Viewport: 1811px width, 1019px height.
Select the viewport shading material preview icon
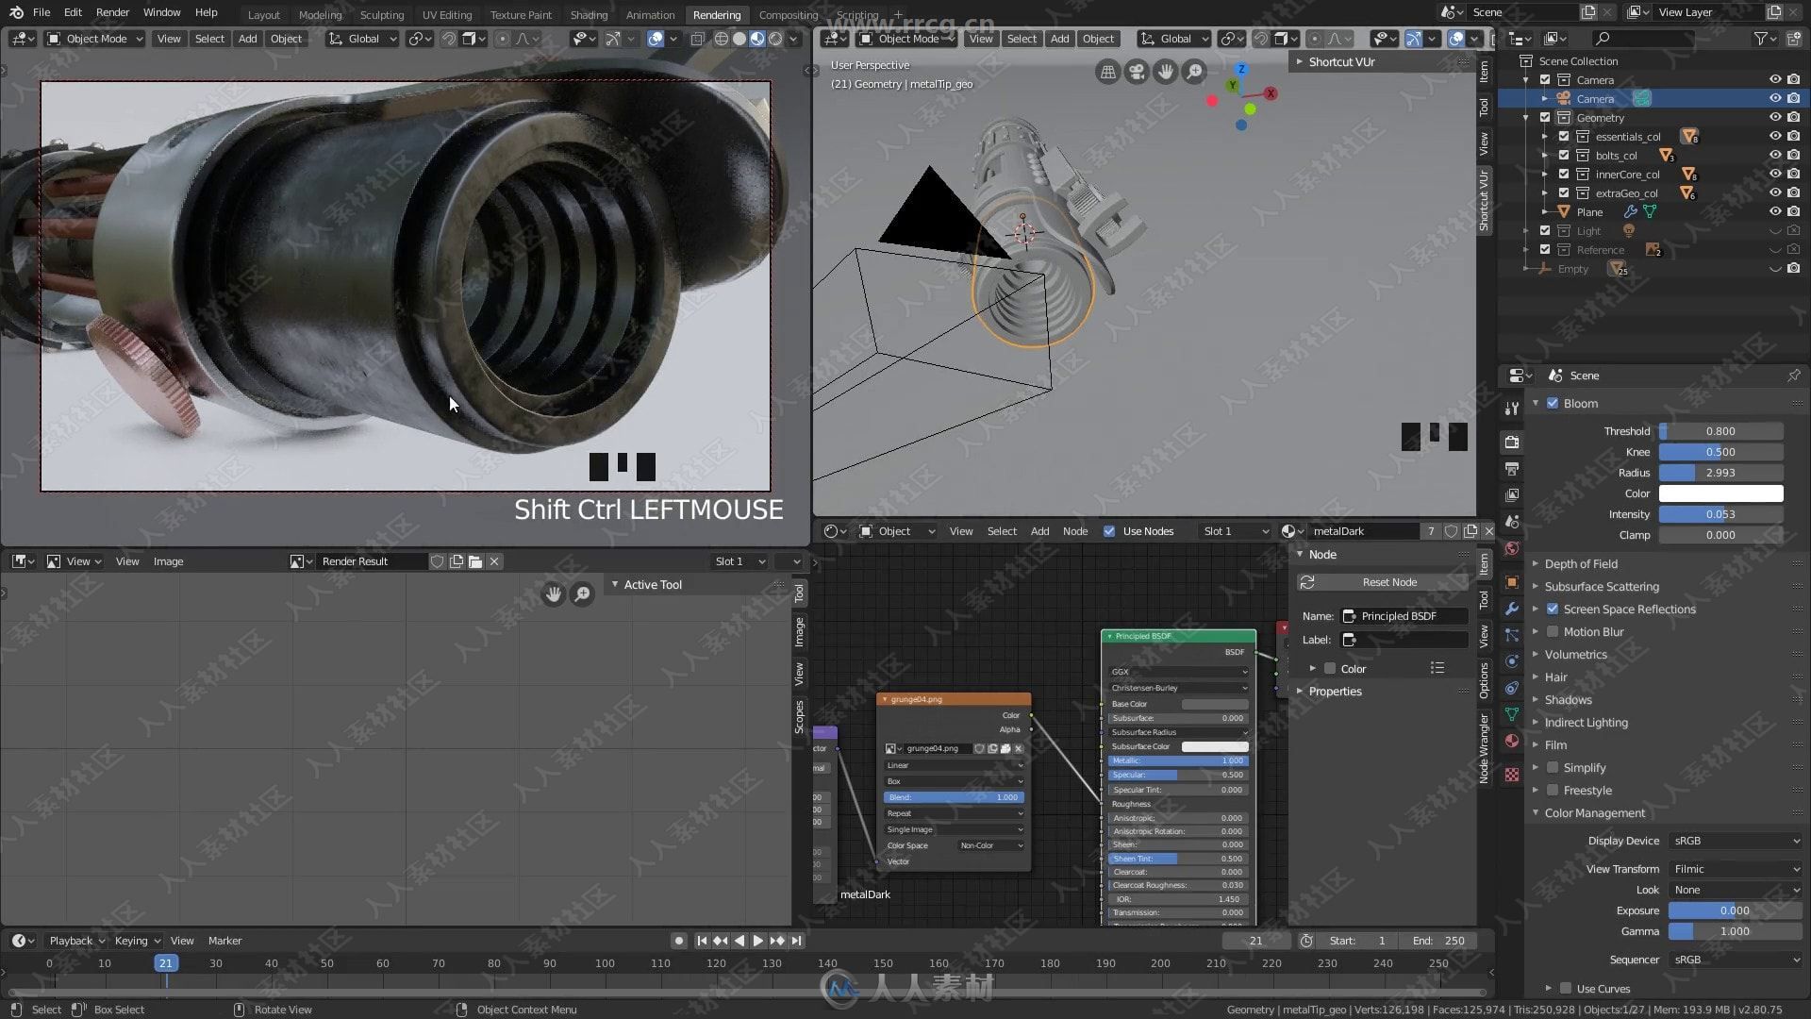(756, 39)
